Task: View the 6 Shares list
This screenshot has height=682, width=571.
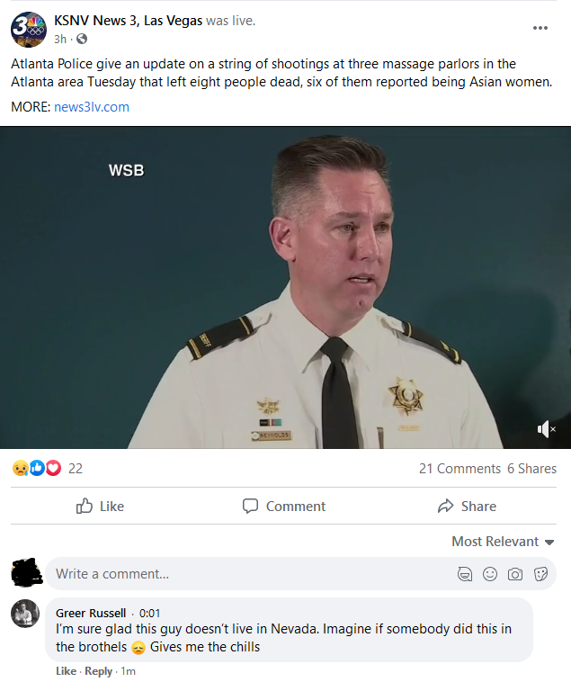Action: pos(532,469)
